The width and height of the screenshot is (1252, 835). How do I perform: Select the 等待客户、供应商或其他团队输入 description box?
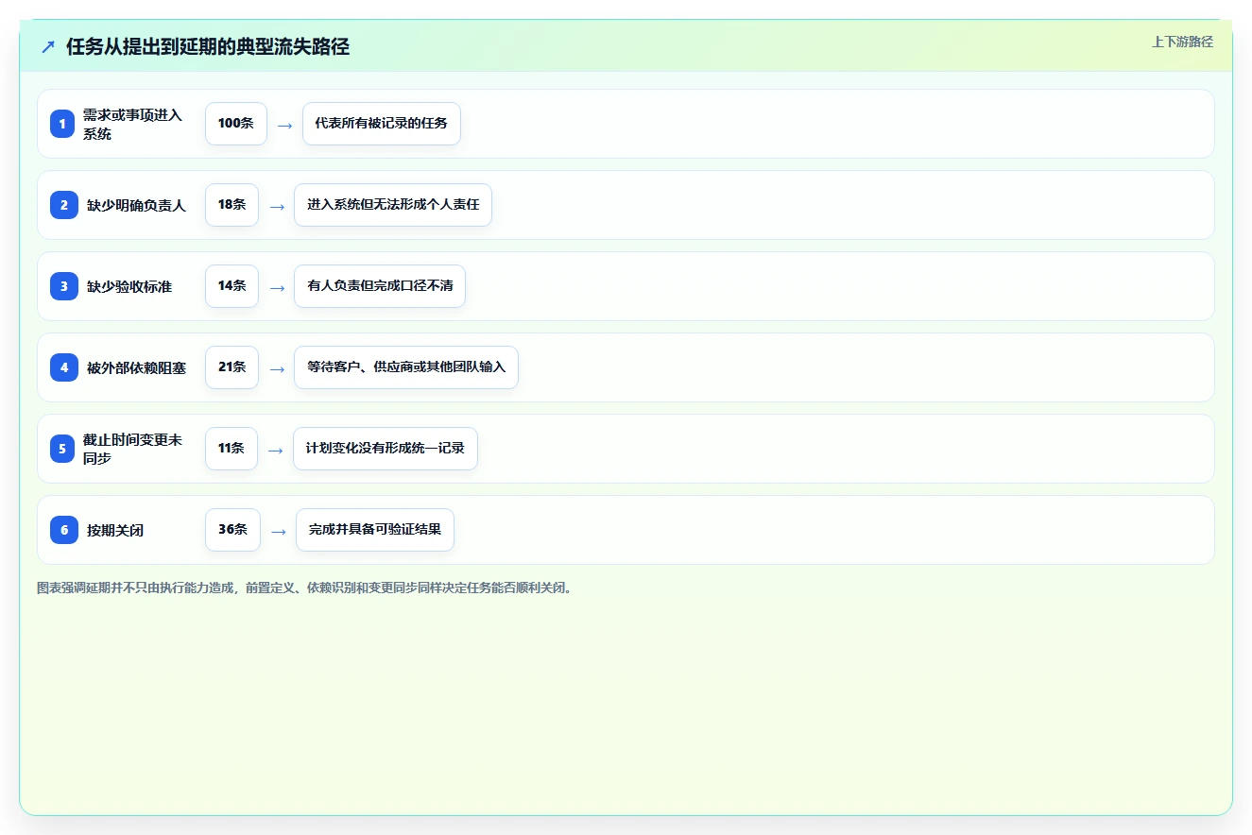click(x=406, y=367)
